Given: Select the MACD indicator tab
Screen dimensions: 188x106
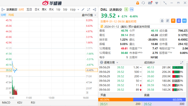Looking at the screenshot, I should 6,103.
